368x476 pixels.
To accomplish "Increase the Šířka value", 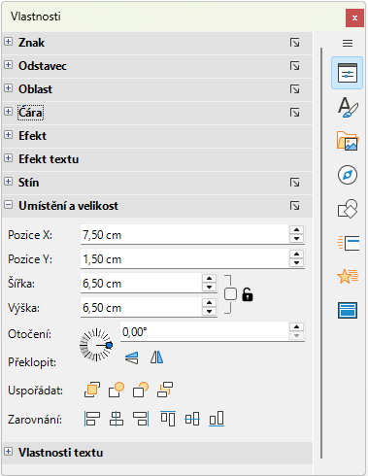I will click(209, 279).
